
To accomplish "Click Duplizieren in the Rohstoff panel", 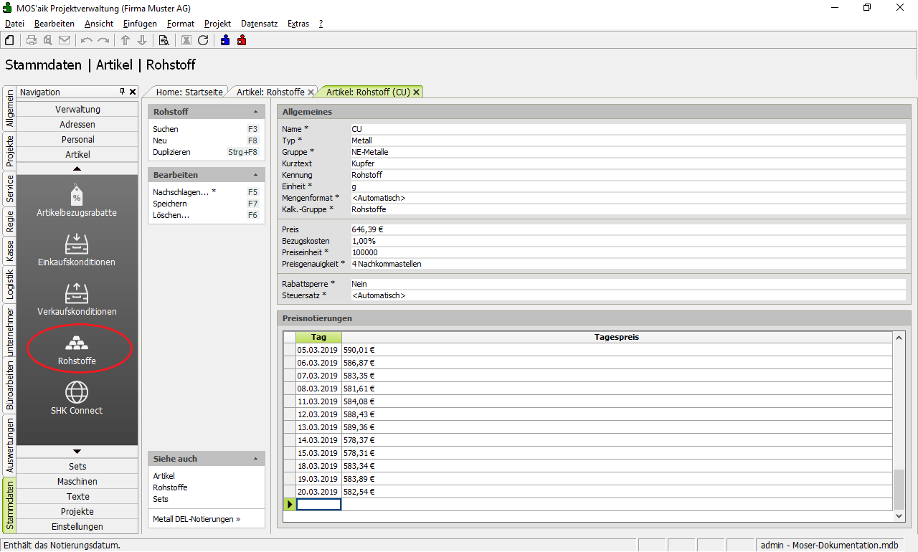I will click(171, 152).
